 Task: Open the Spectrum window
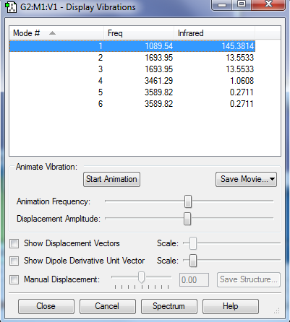(169, 306)
